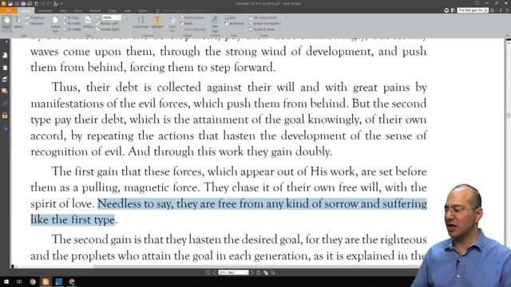Switch to the Help ribbon tab
The image size is (511, 287).
tap(128, 10)
